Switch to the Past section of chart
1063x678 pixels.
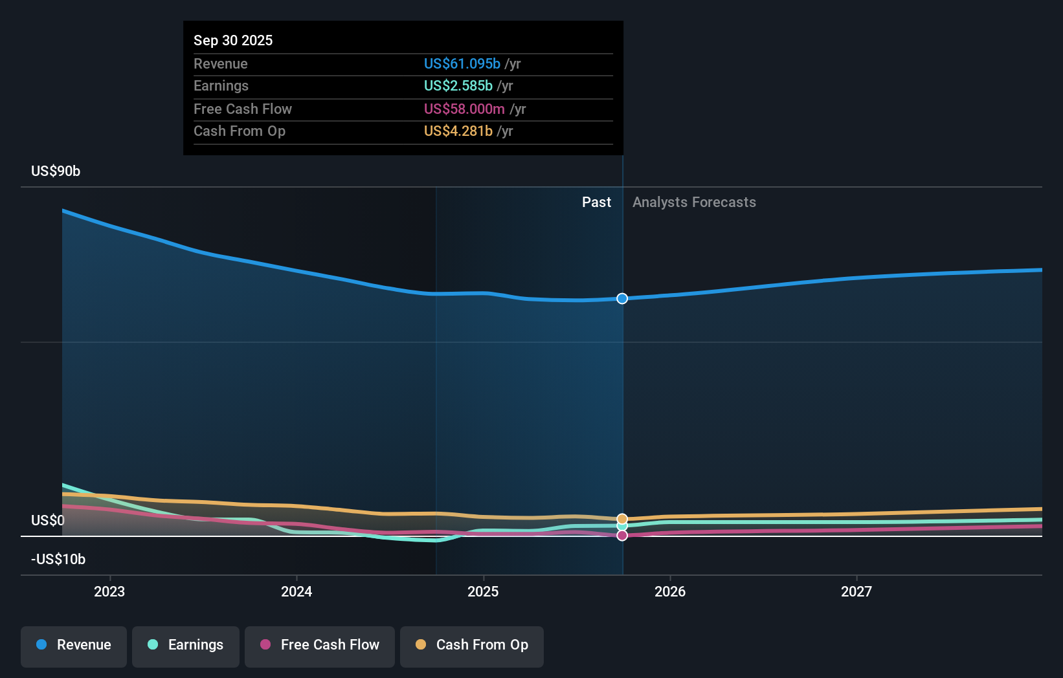(596, 202)
